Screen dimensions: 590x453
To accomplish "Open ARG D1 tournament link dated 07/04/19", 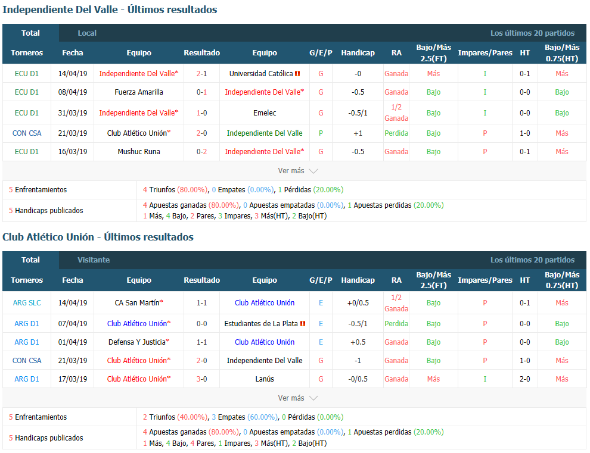I will [27, 324].
